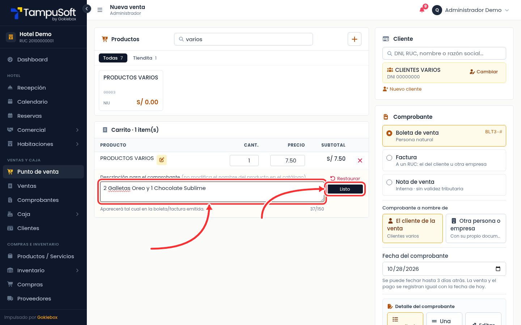Screen dimensions: 521x325
Task: Click the edit description pencil icon
Action: tap(162, 160)
